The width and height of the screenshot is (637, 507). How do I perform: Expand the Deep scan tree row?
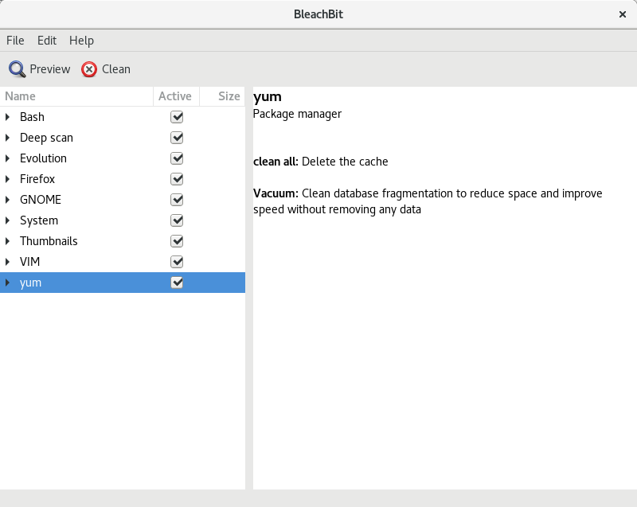7,138
